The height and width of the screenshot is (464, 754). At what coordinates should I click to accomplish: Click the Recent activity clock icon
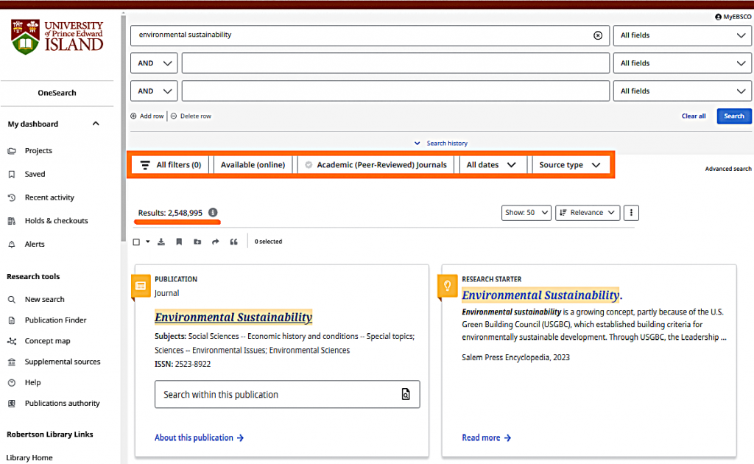point(12,197)
